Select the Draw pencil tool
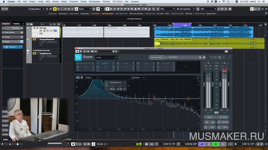 114,9
